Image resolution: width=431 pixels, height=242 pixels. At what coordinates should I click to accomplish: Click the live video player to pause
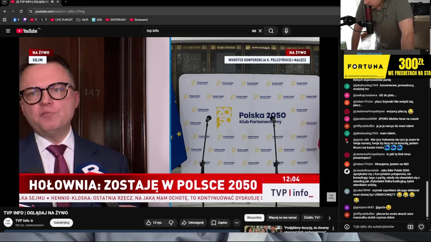169,122
